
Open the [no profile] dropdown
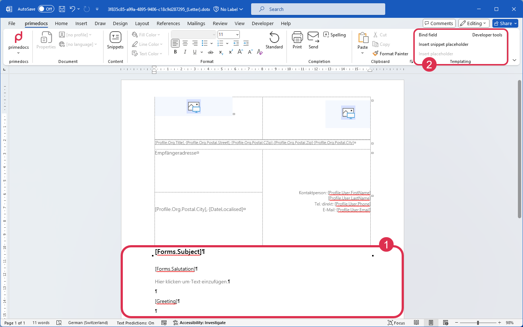click(75, 35)
